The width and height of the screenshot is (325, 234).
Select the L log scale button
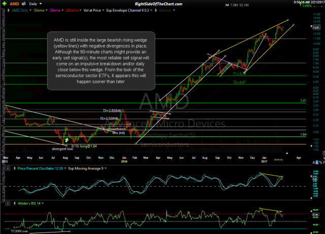click(x=317, y=162)
